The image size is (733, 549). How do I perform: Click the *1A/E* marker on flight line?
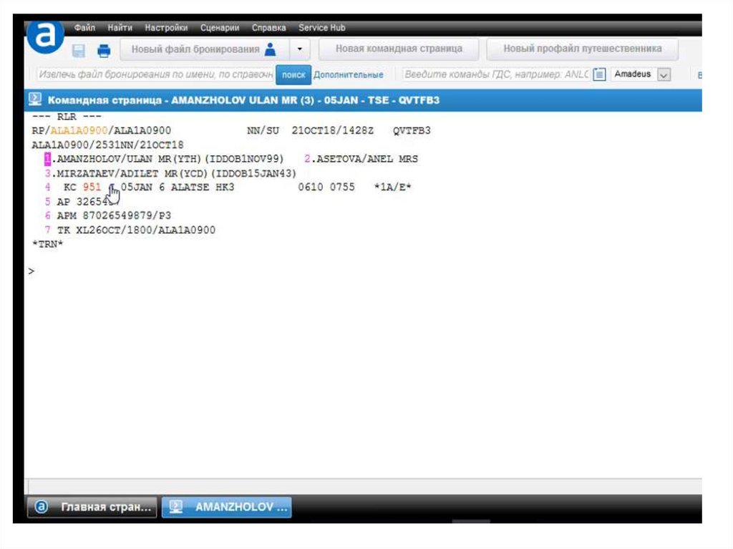point(393,187)
